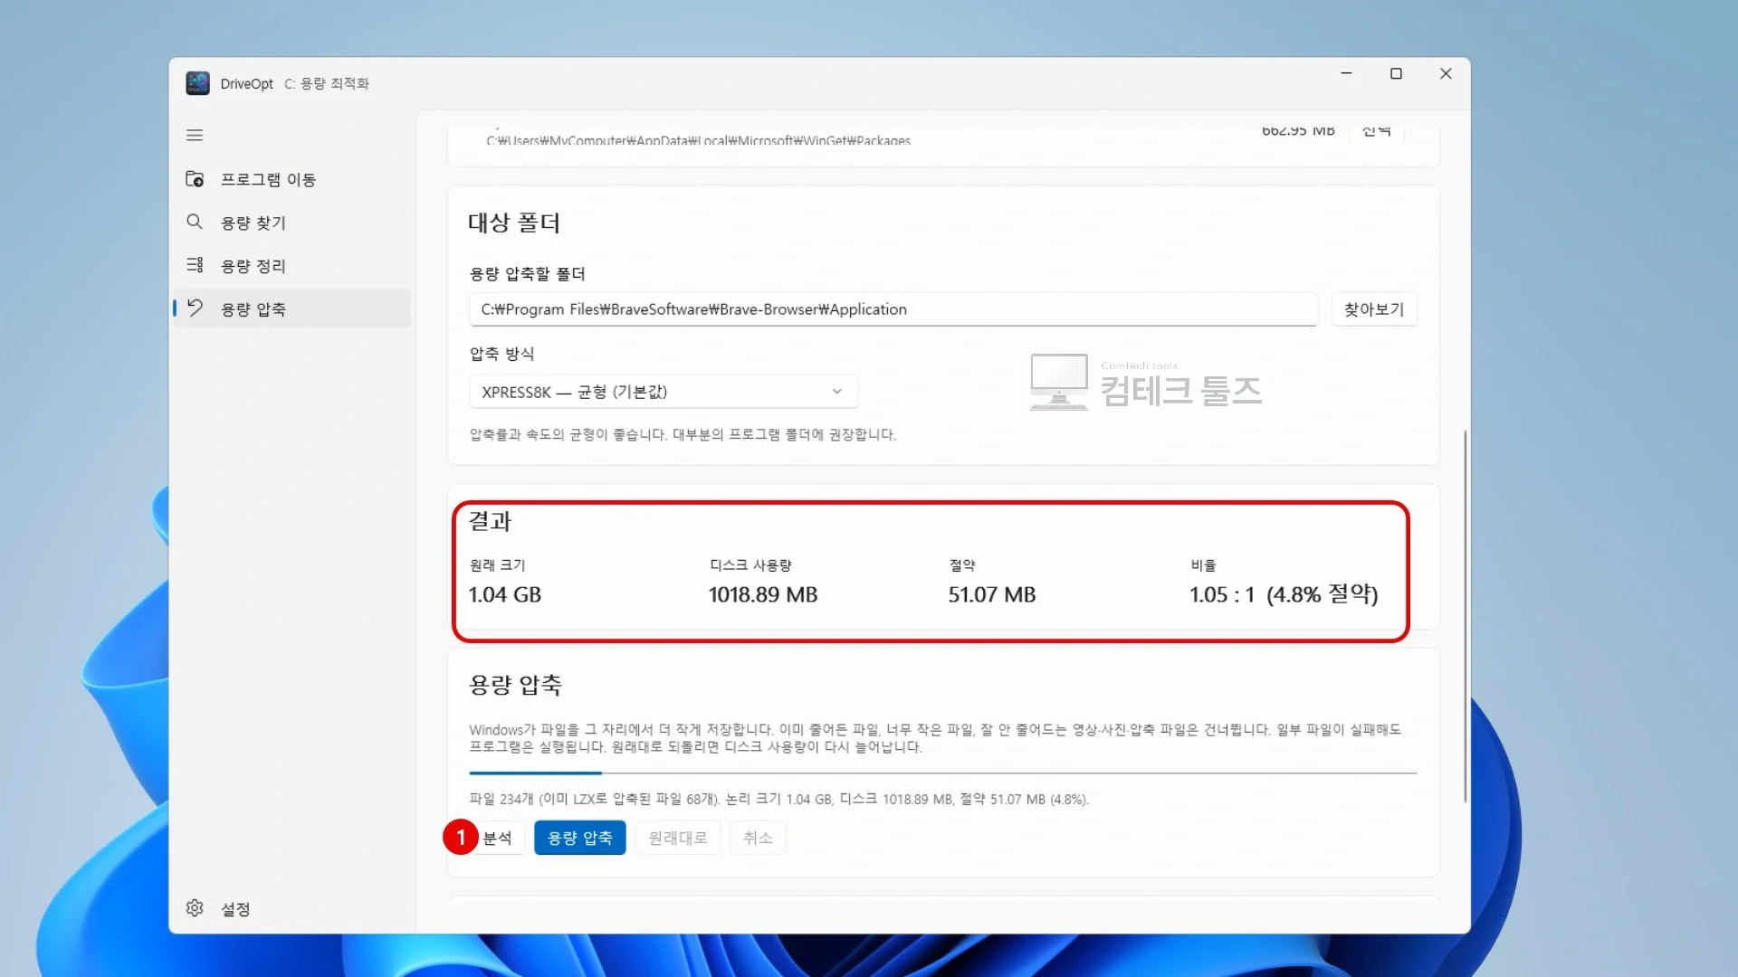Select the 용량 압축 sidebar item

click(291, 308)
